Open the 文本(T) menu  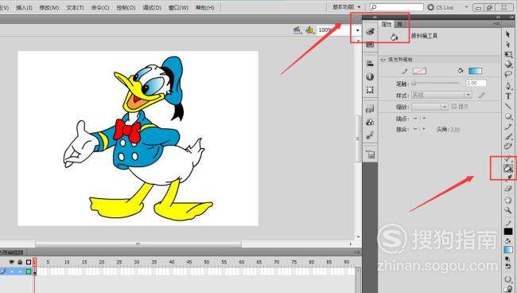75,7
